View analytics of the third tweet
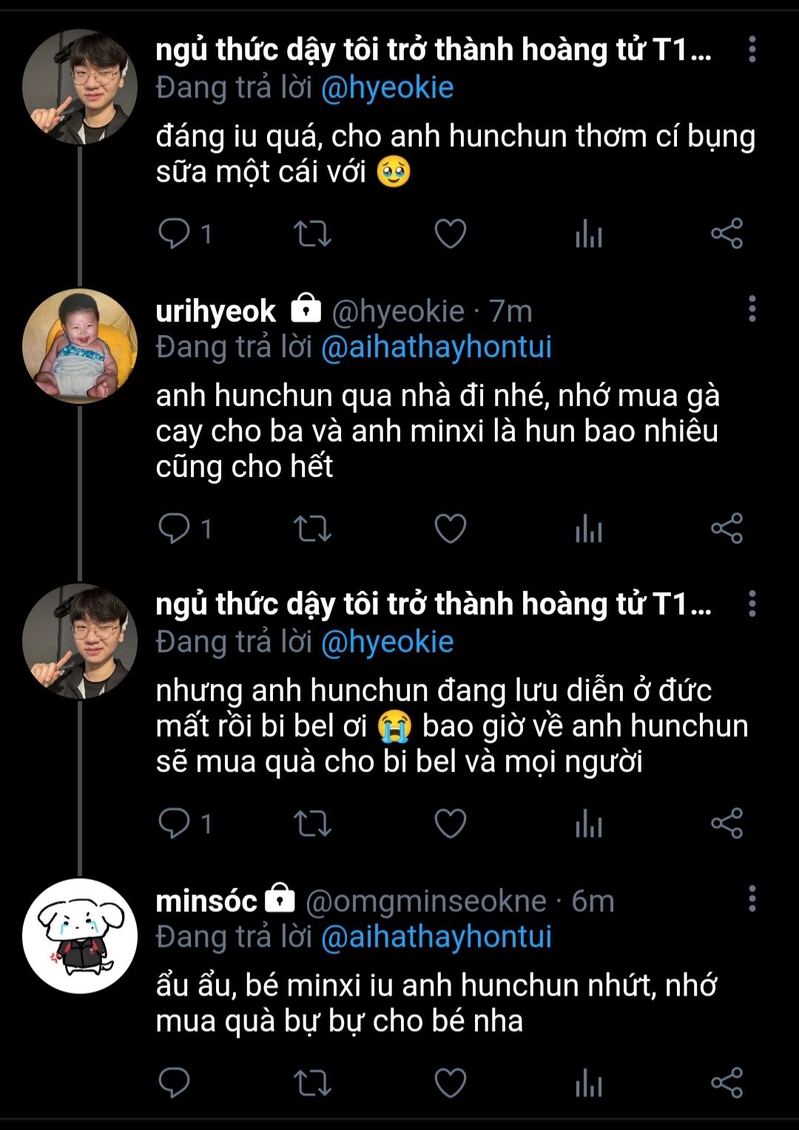 click(x=589, y=825)
